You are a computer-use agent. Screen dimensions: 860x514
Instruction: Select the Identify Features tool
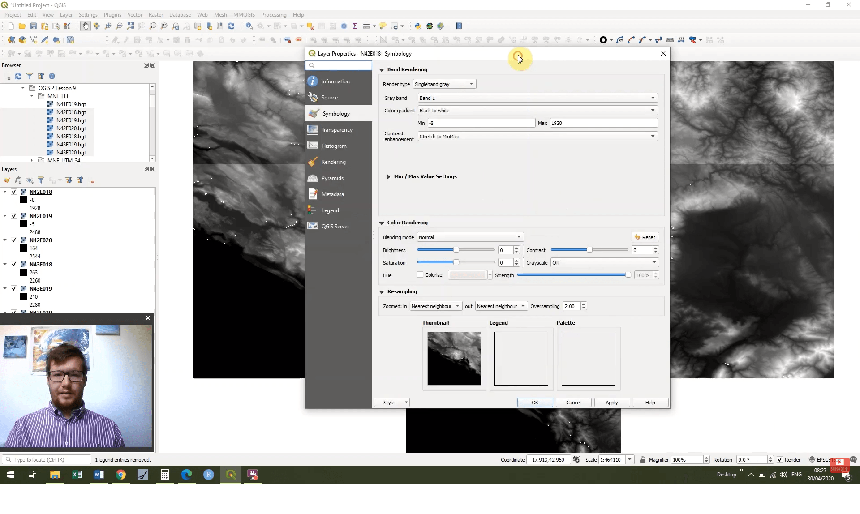coord(249,26)
